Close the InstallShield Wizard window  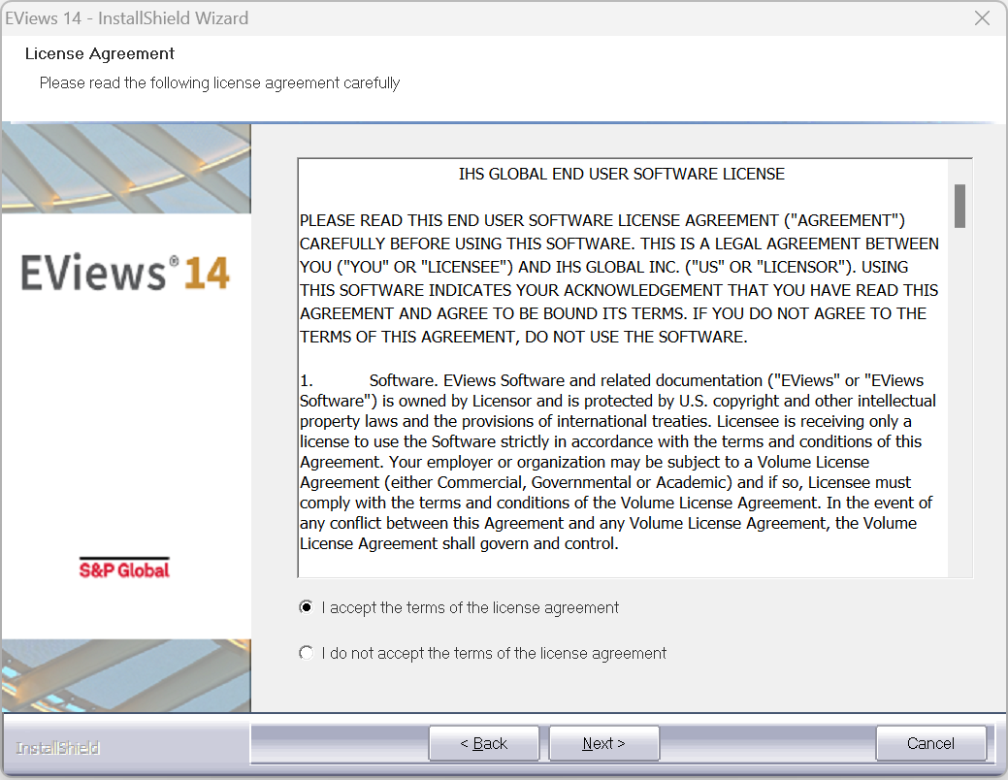pyautogui.click(x=982, y=18)
